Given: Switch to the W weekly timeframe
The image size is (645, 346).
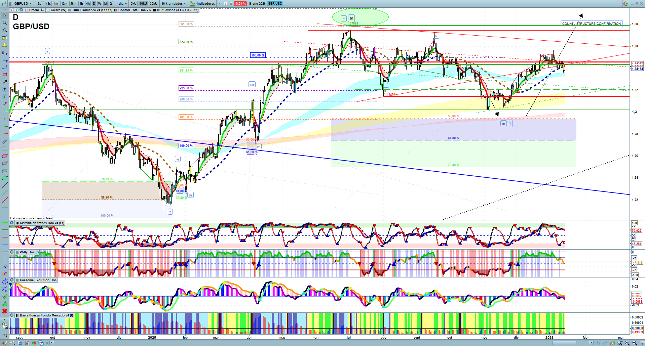Looking at the screenshot, I should (x=100, y=4).
